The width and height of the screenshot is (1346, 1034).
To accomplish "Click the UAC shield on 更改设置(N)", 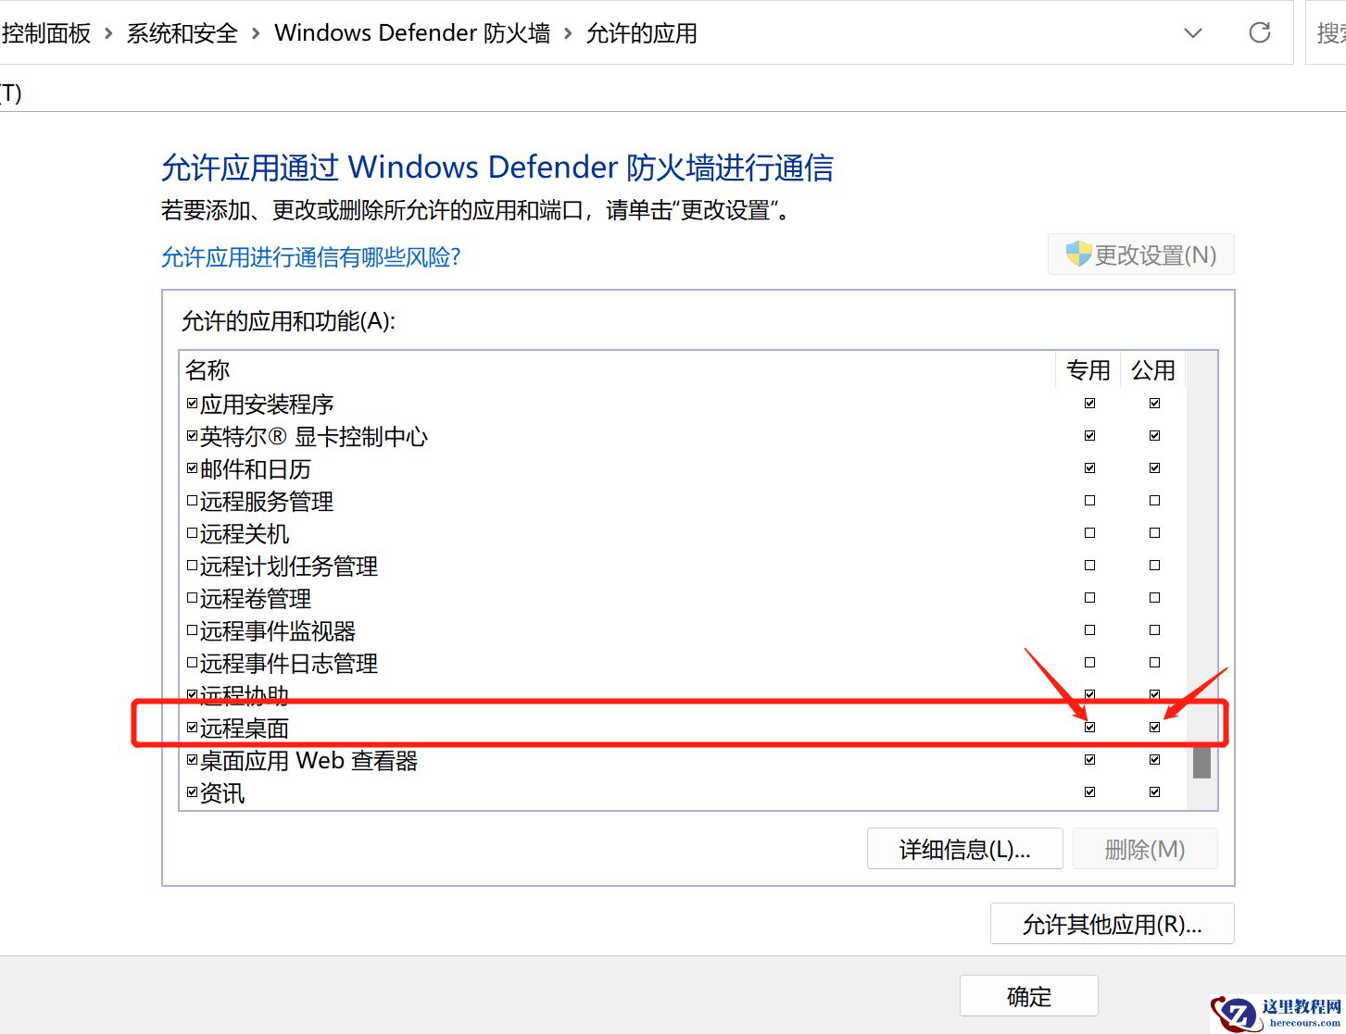I will (x=1078, y=254).
